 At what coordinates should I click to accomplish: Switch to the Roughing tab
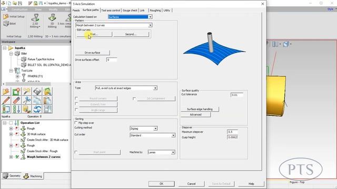[x=155, y=10]
